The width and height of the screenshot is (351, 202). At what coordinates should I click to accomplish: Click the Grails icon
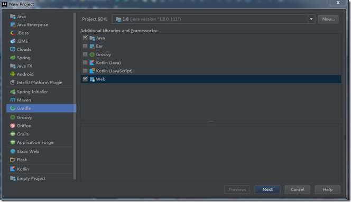point(13,134)
